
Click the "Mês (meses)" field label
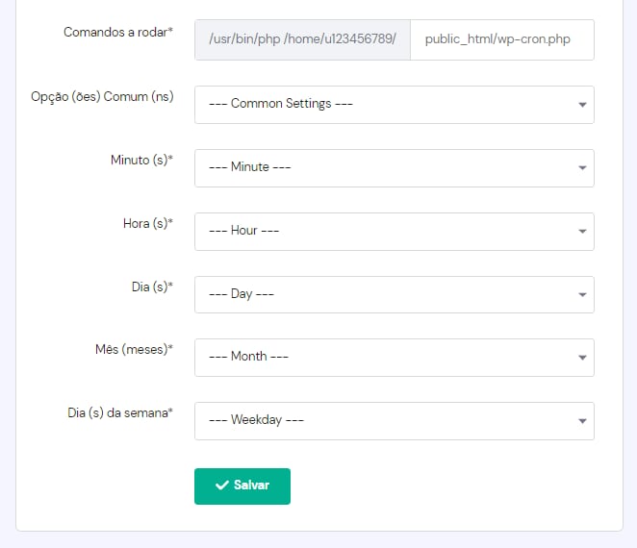[x=128, y=350]
